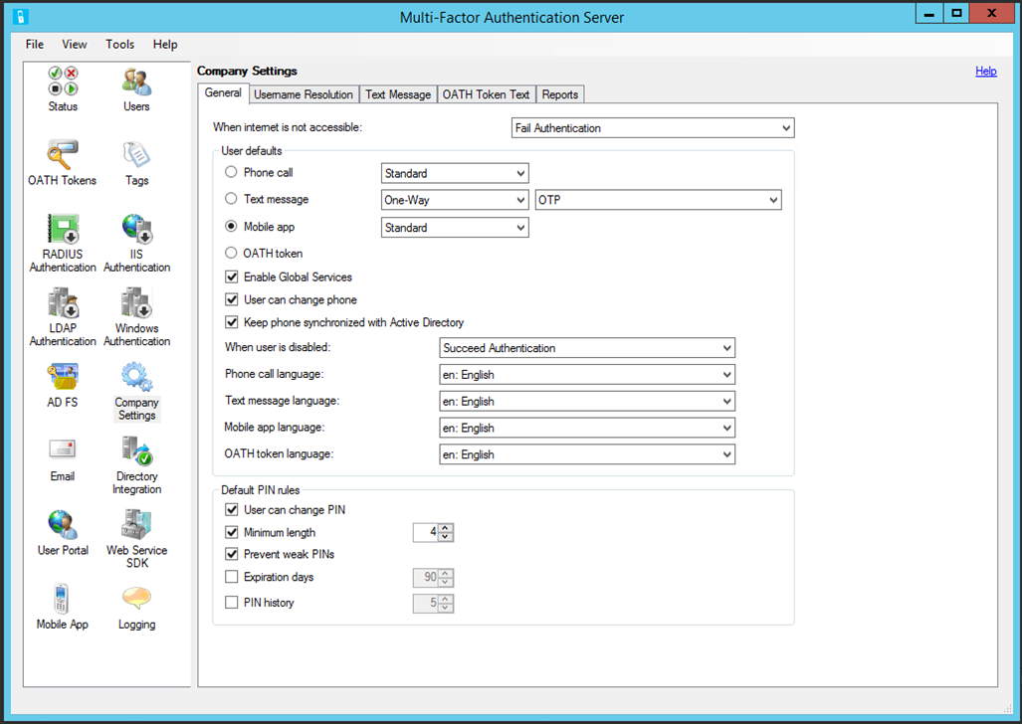The image size is (1022, 724).
Task: Open the View menu
Action: pos(74,44)
